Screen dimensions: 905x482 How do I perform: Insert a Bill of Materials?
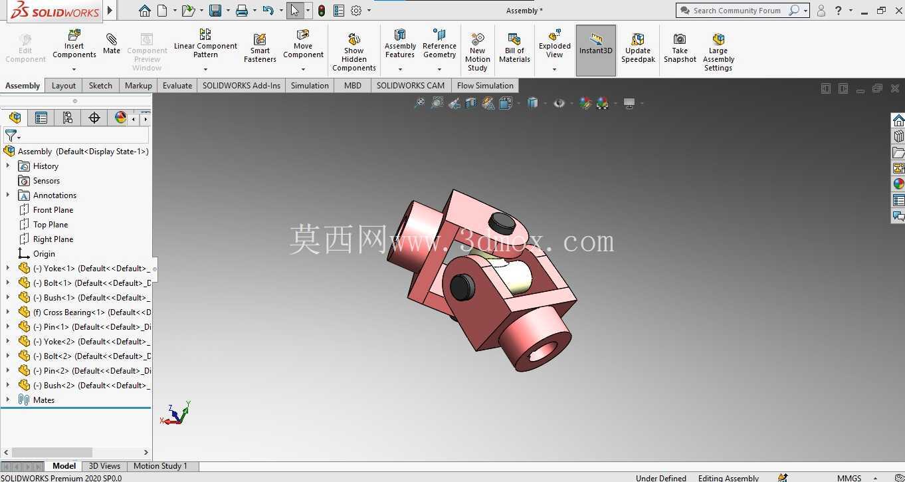pyautogui.click(x=514, y=48)
